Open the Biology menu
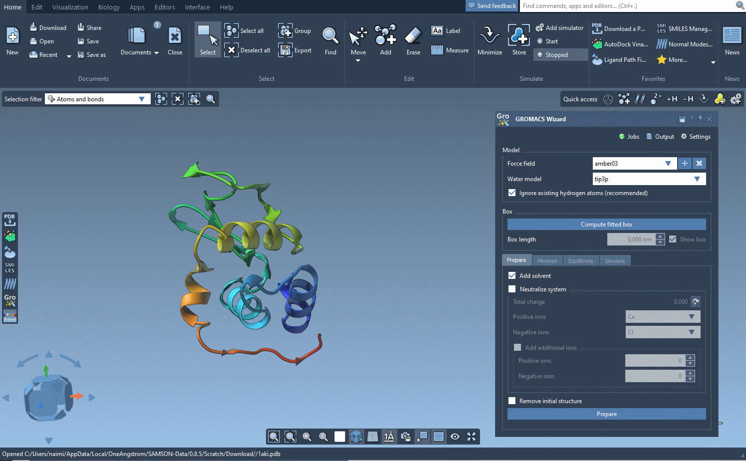The height and width of the screenshot is (461, 746). click(109, 7)
